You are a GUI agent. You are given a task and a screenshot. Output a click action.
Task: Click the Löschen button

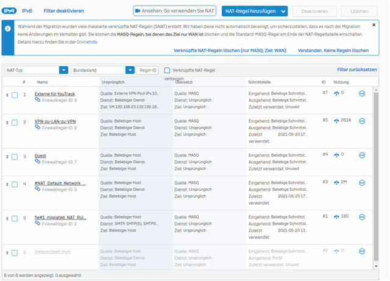tap(359, 12)
